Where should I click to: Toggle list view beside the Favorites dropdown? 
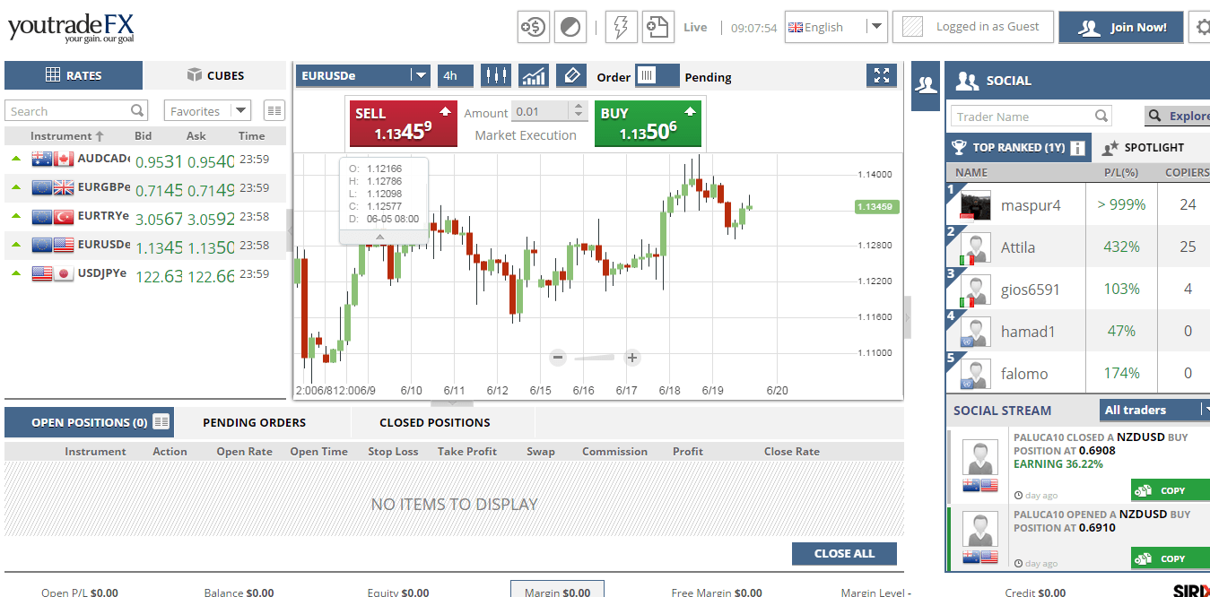click(274, 109)
